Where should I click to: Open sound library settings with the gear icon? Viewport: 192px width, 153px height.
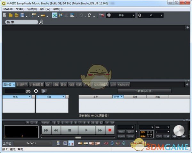click(36, 91)
